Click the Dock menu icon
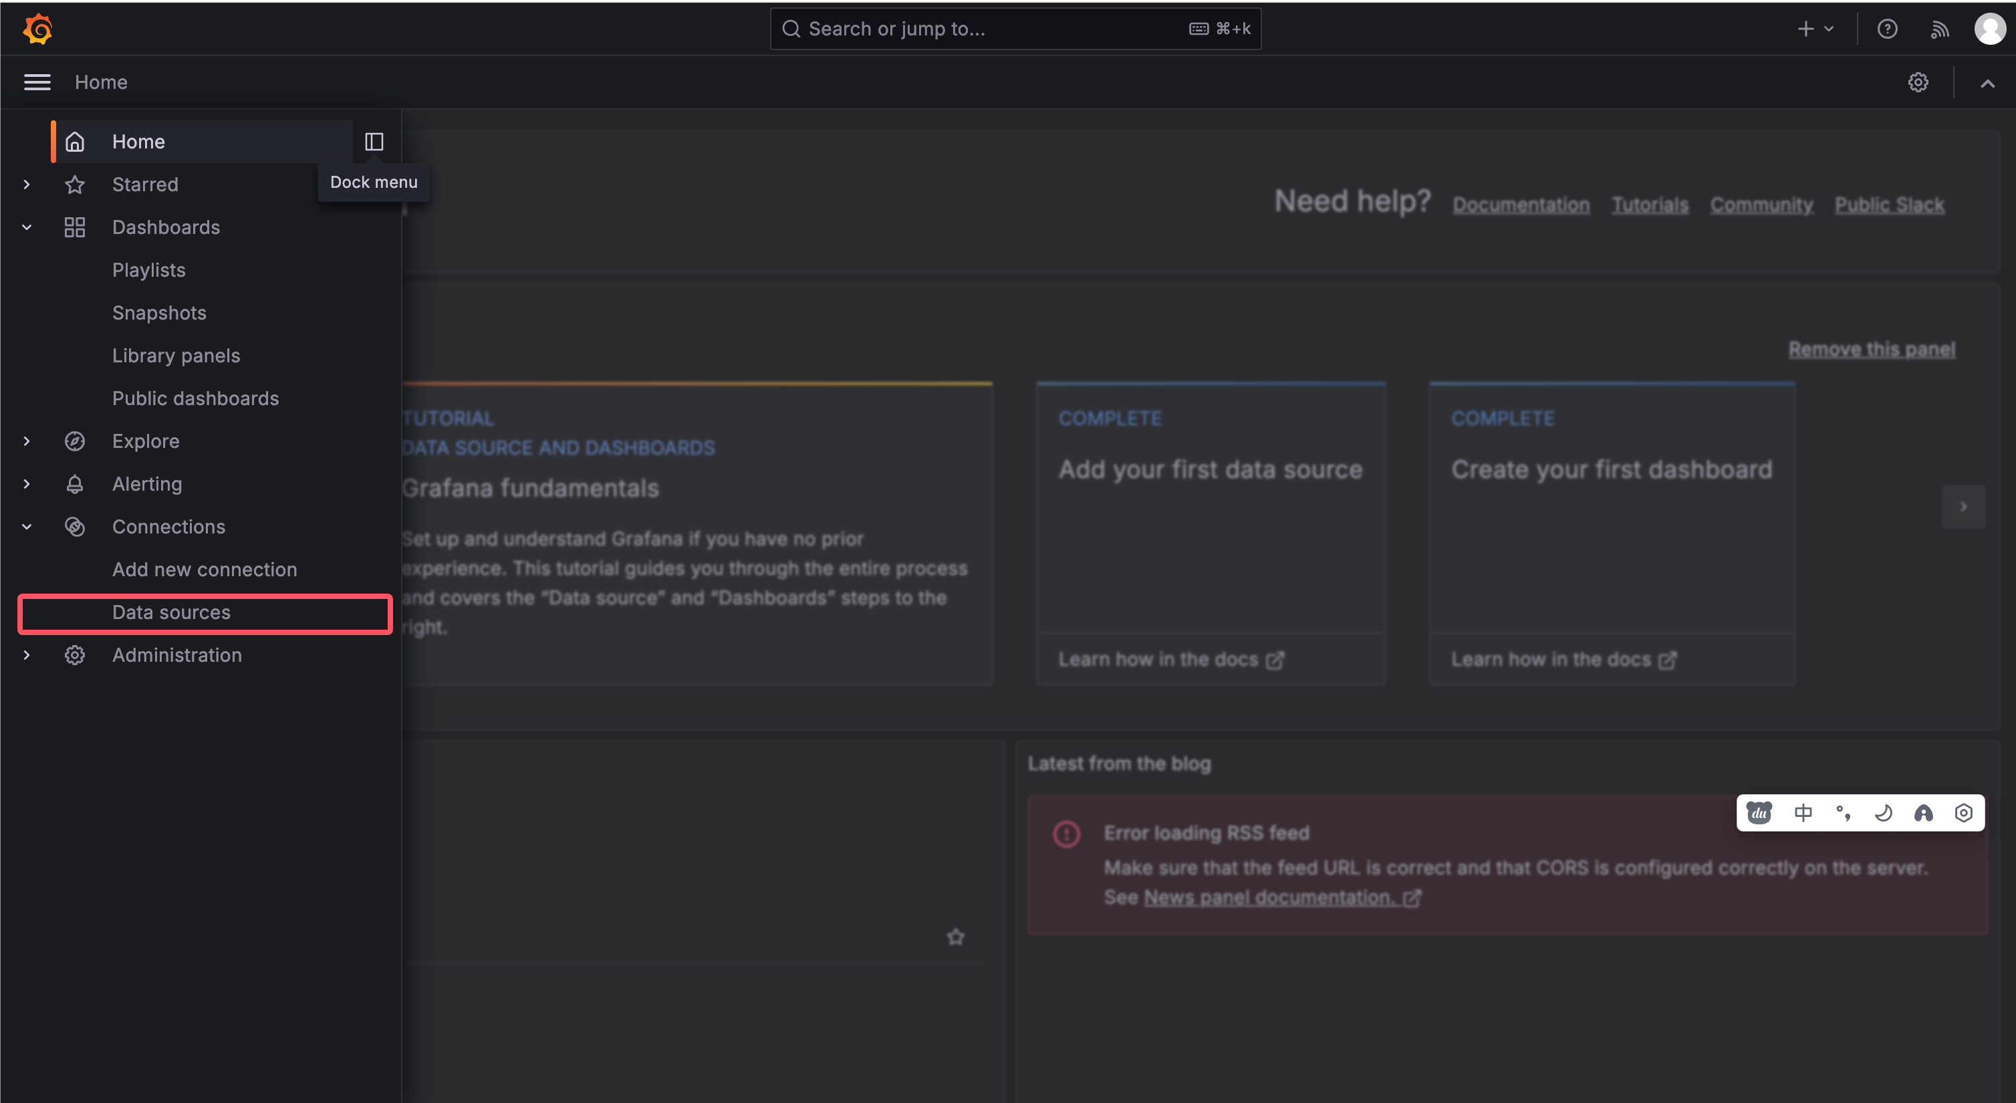The width and height of the screenshot is (2016, 1103). tap(374, 141)
